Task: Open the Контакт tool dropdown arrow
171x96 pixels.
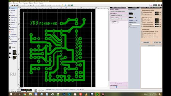Action: pos(17,15)
